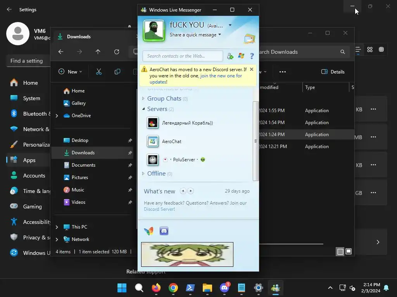Click the Discord icon in Messenger footer
The height and width of the screenshot is (297, 397).
tap(164, 231)
